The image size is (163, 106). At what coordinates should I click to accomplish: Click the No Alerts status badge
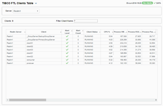(148, 3)
